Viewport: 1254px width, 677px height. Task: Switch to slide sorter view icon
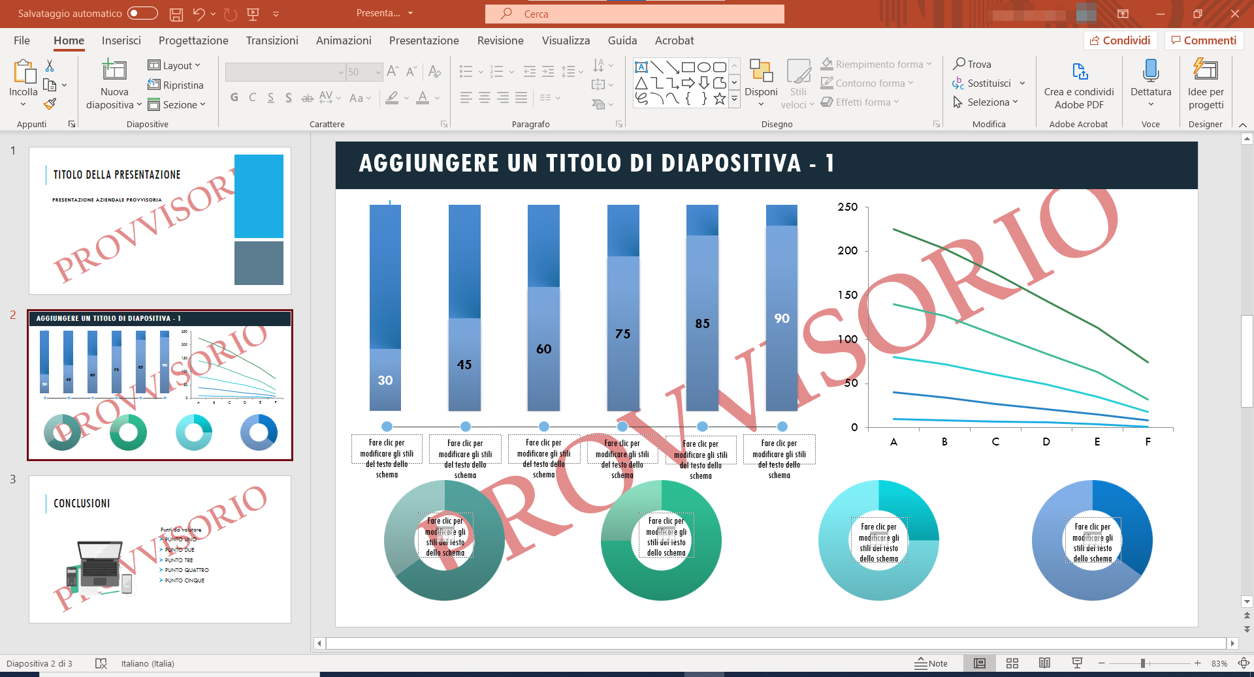pyautogui.click(x=1012, y=663)
